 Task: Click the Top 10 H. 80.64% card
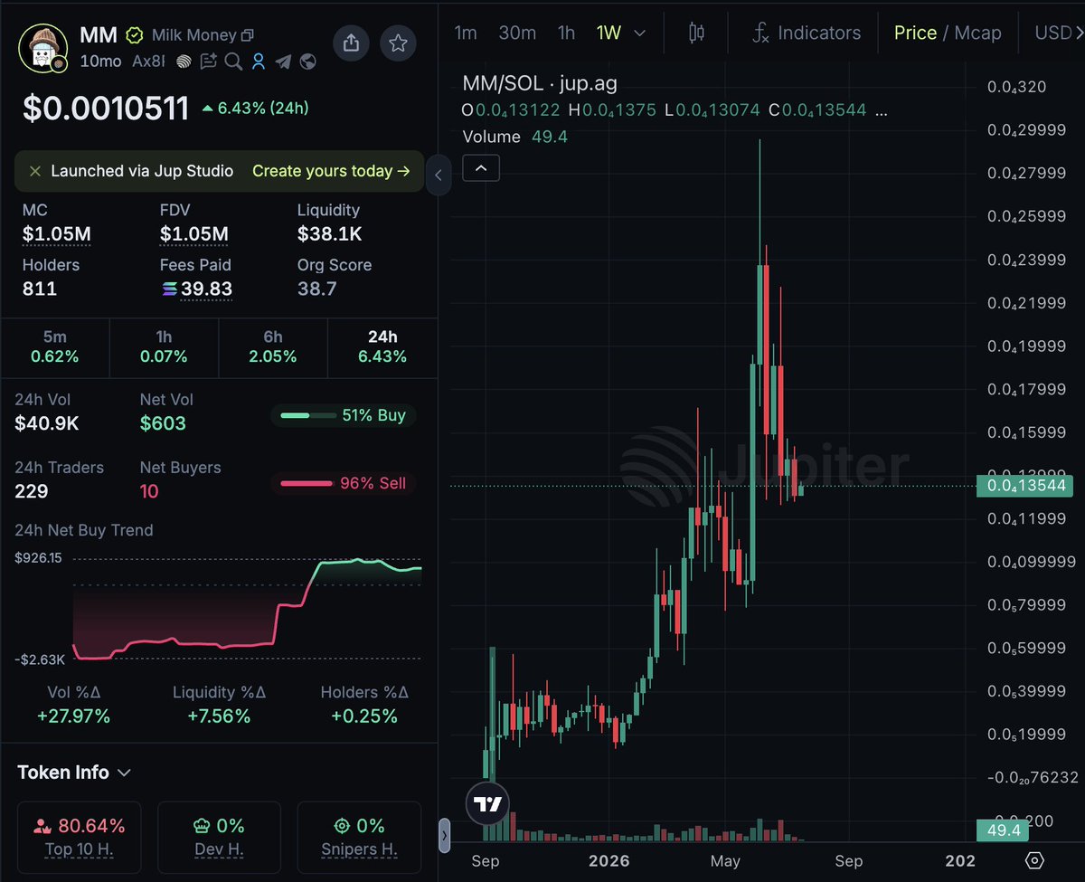80,836
